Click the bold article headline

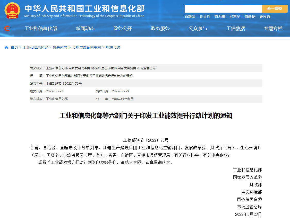(146, 116)
